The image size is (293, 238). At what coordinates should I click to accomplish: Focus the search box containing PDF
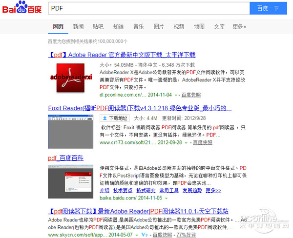pyautogui.click(x=146, y=9)
